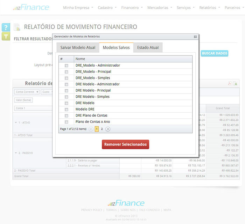Click the # column header

tap(66, 59)
